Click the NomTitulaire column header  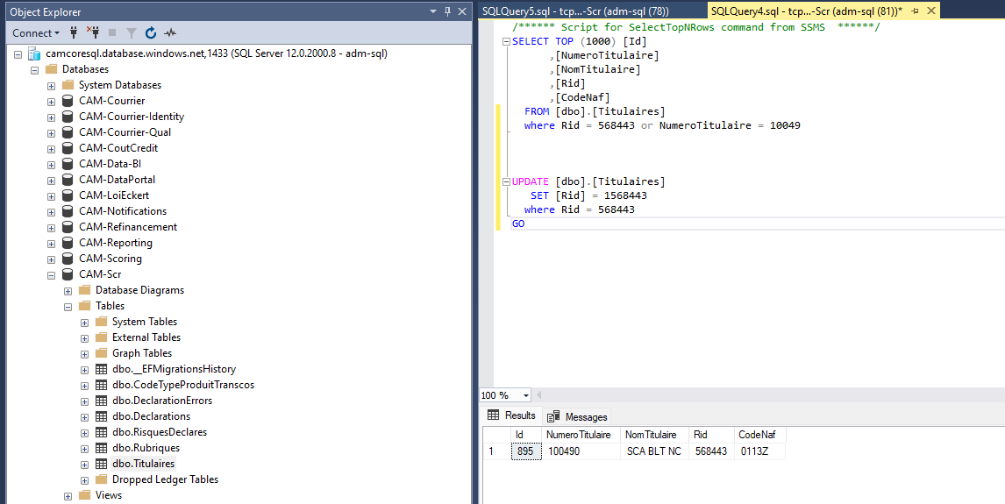pos(651,435)
